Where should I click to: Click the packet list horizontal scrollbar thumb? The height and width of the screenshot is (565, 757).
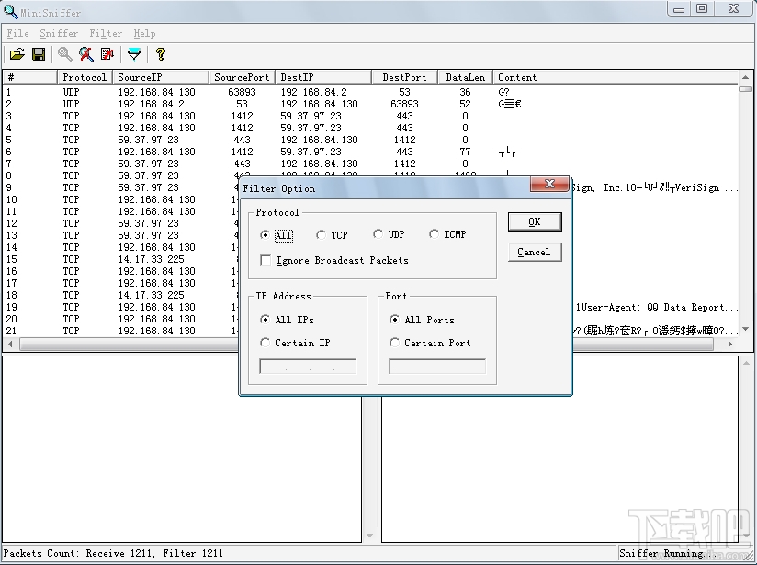click(x=367, y=344)
